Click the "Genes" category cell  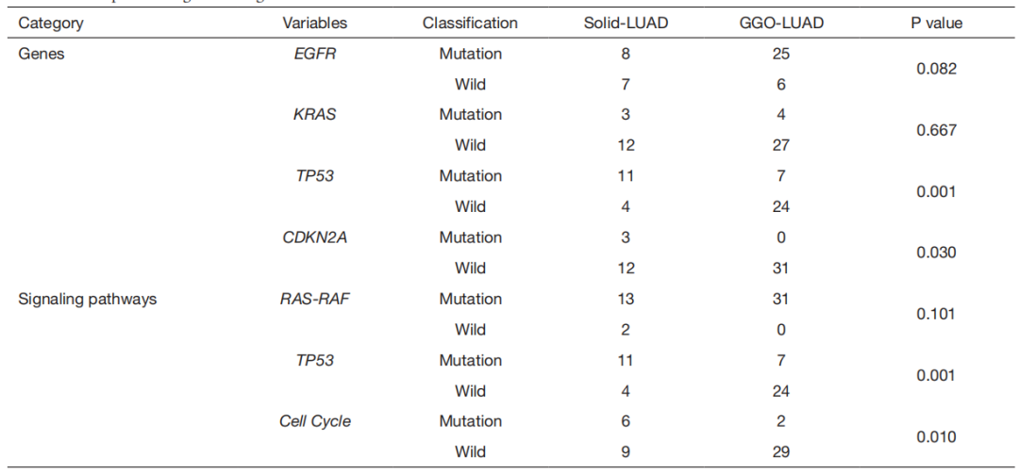pos(41,54)
